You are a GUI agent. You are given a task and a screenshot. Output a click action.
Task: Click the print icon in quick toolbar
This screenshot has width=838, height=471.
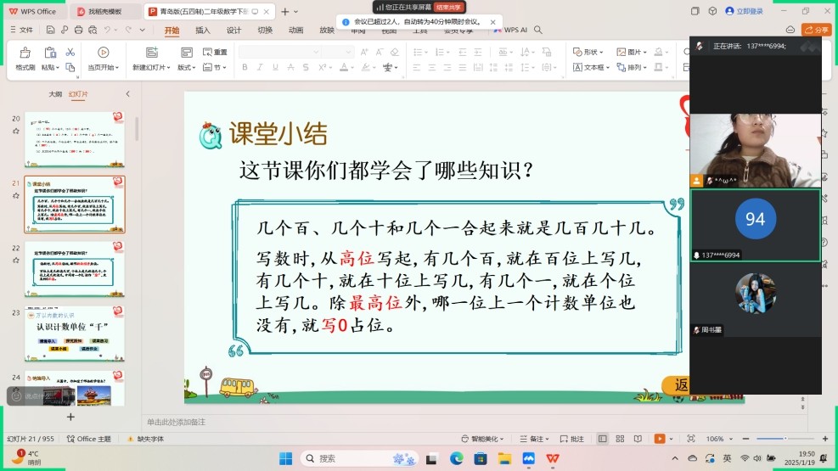click(79, 30)
